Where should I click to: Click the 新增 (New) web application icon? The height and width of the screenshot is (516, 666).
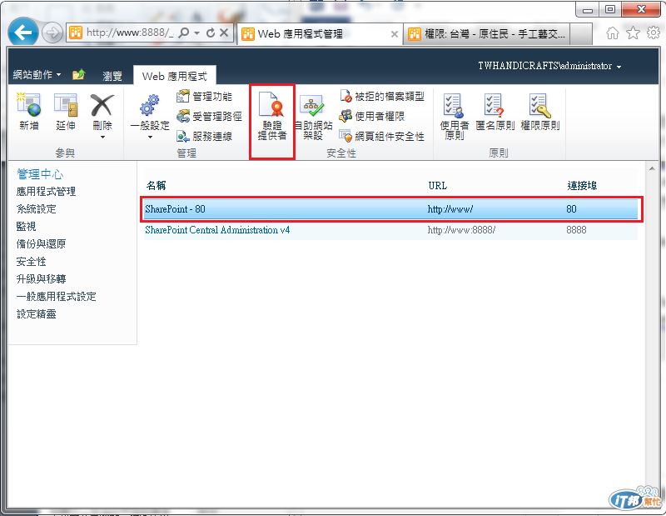28,105
